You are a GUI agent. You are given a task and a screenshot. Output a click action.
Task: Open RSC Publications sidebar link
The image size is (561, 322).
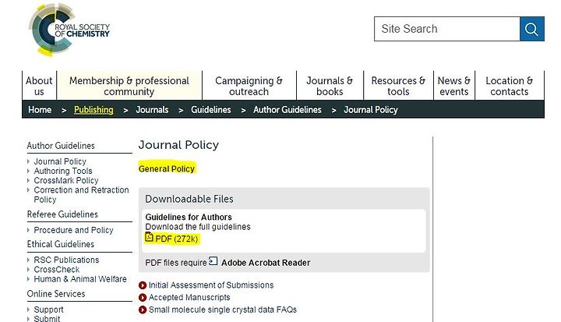pyautogui.click(x=66, y=260)
